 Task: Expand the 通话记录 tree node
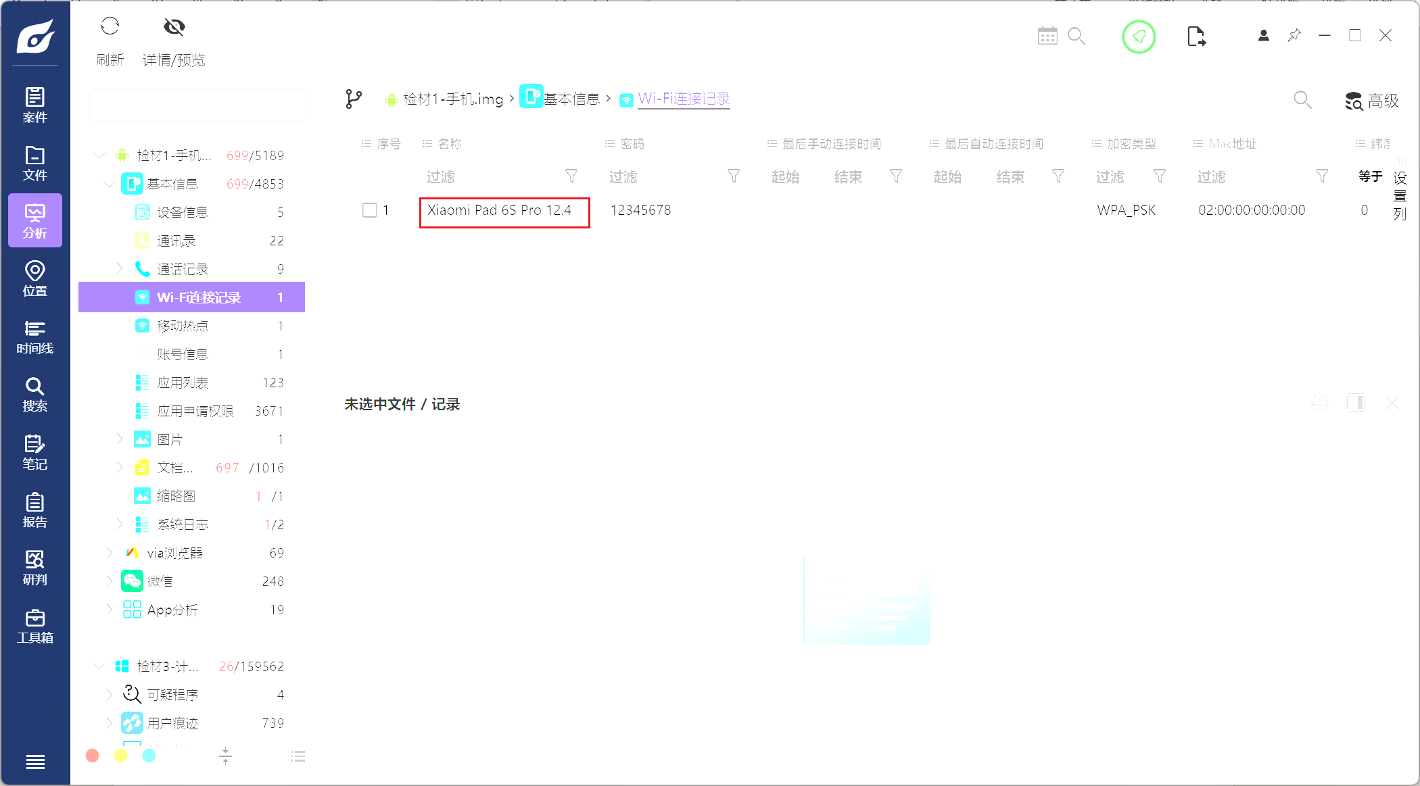[120, 269]
